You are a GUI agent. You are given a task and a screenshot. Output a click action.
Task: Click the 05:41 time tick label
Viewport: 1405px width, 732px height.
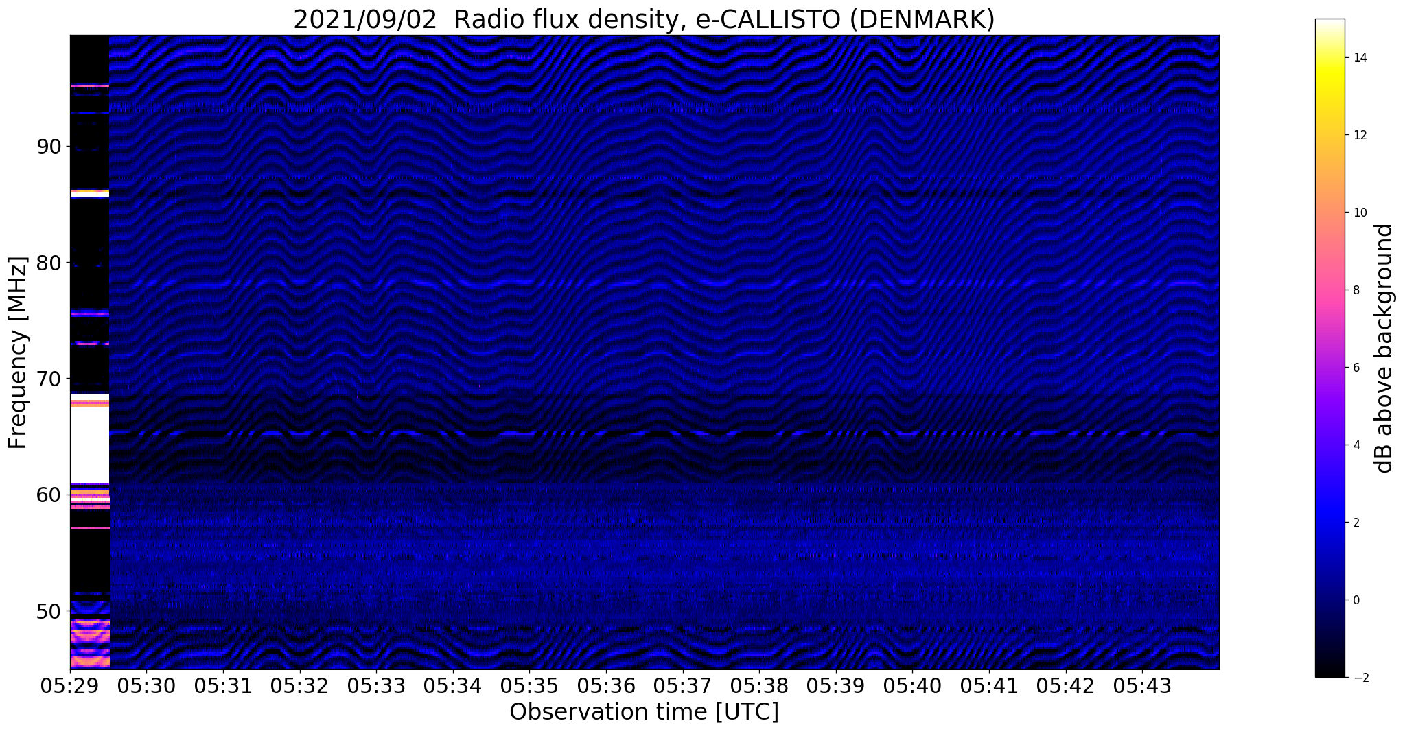pyautogui.click(x=989, y=685)
